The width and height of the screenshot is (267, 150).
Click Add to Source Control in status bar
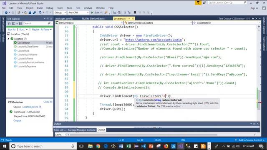tap(250, 140)
